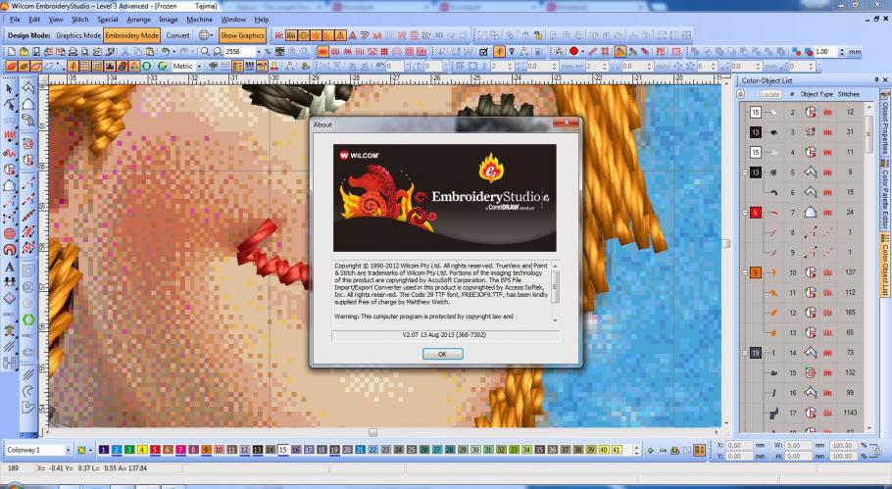This screenshot has width=892, height=489.
Task: Click the Locate button in Color-Object List
Action: (769, 94)
